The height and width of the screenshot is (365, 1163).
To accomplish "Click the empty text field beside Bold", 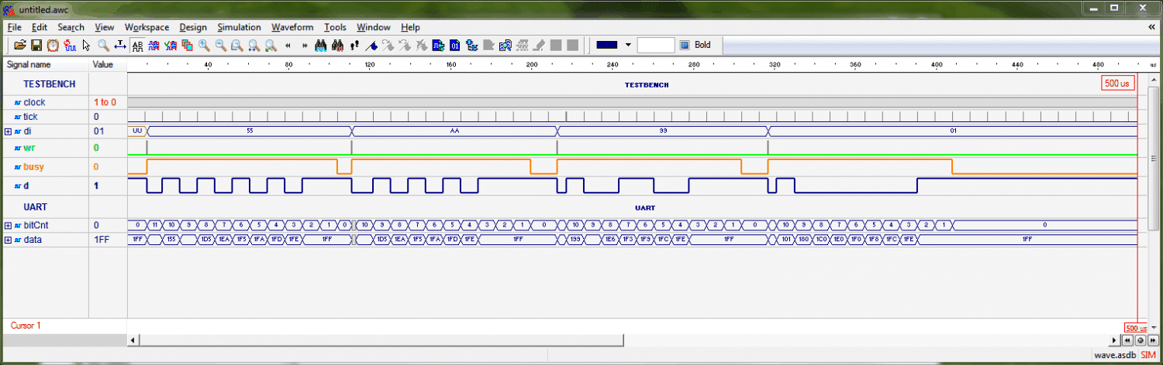I will point(655,46).
